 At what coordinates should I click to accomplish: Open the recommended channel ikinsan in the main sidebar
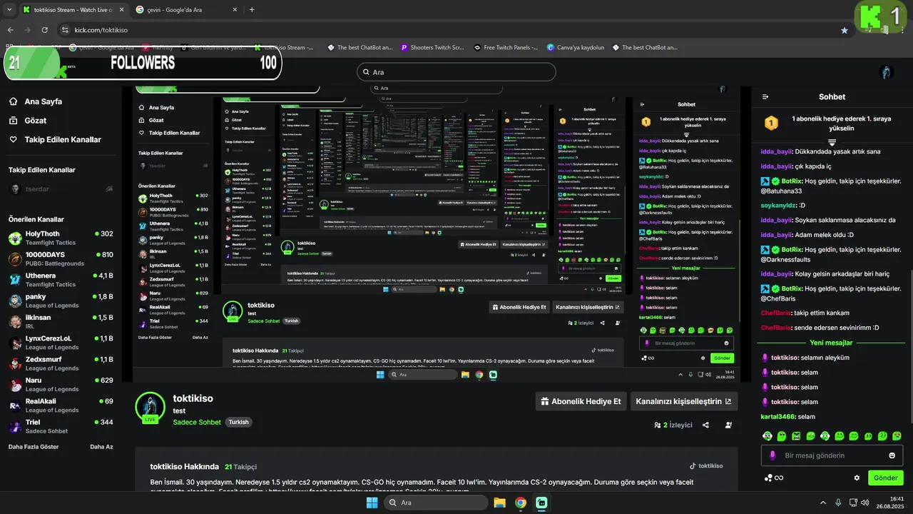coord(61,322)
